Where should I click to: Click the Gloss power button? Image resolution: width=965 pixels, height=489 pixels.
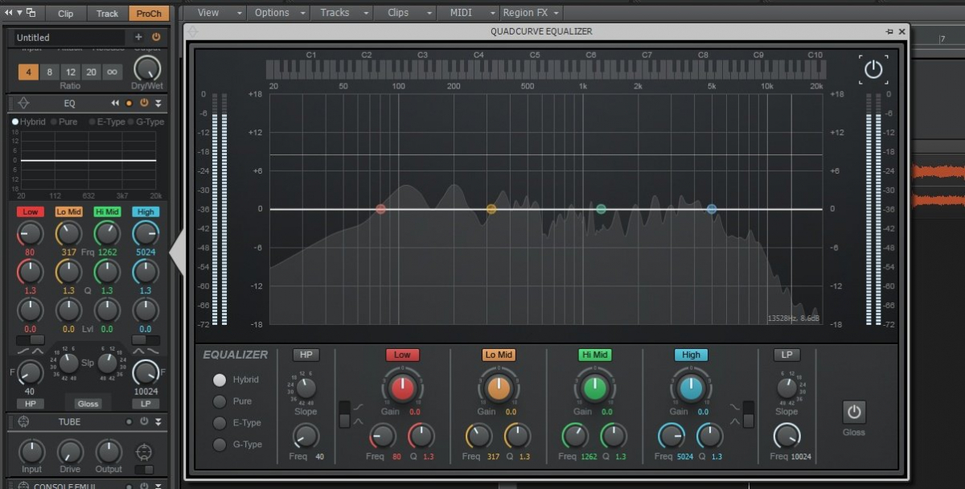854,413
